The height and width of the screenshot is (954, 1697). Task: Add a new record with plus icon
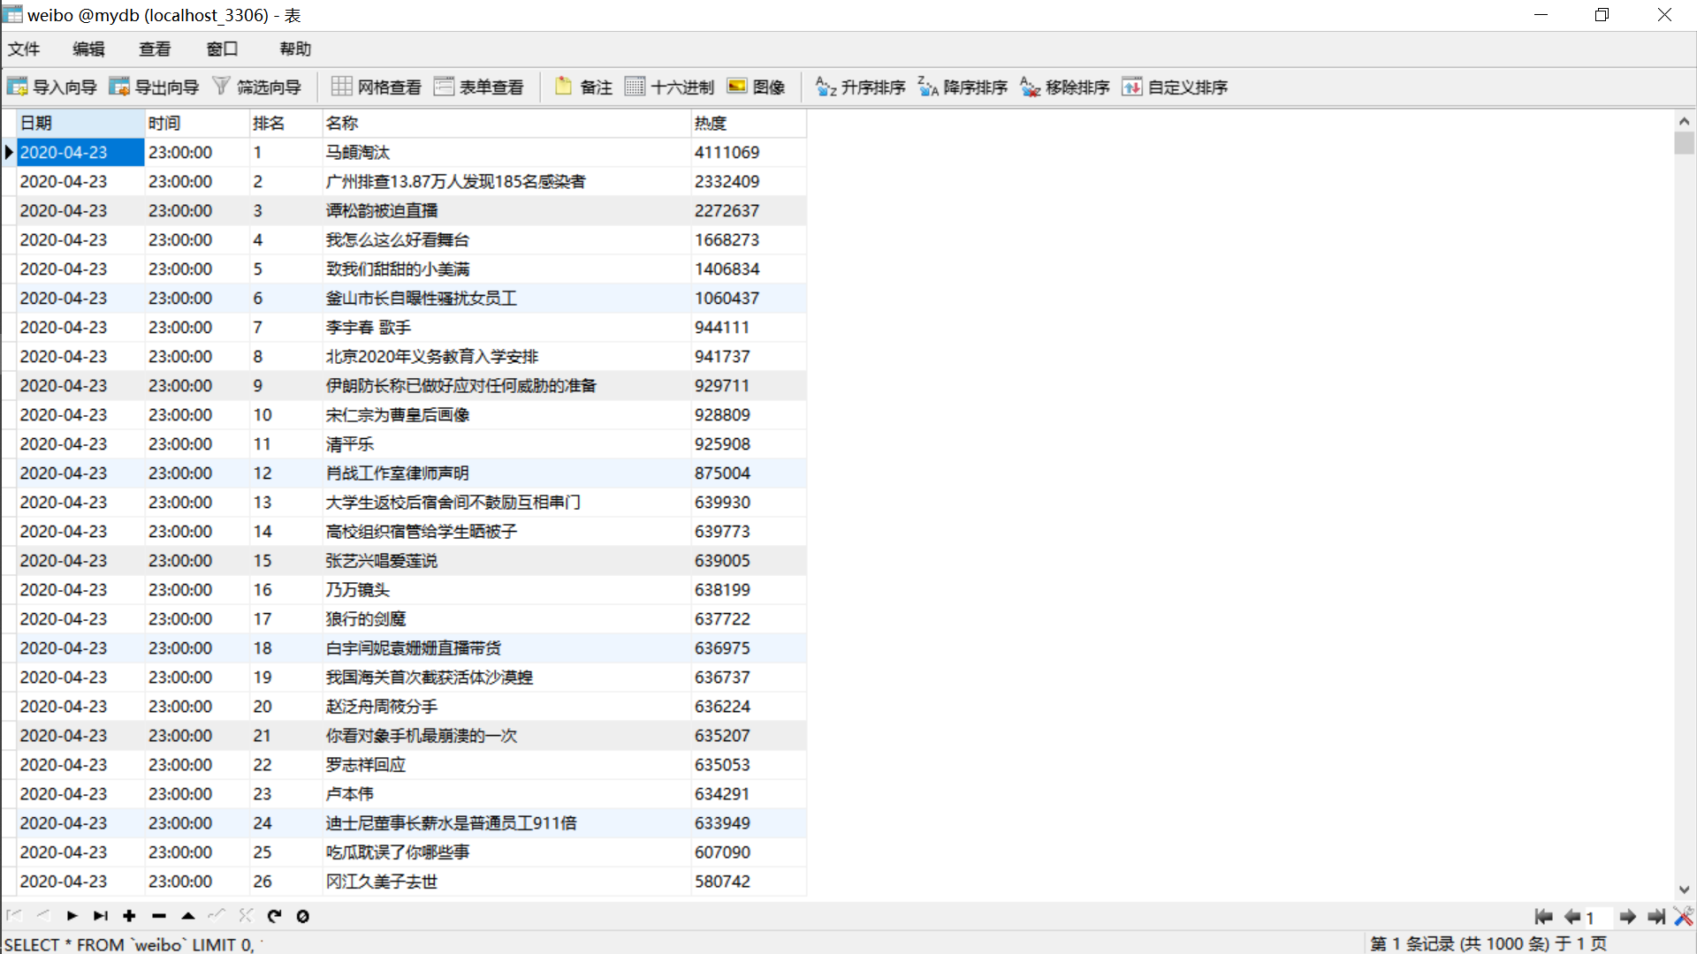tap(129, 916)
